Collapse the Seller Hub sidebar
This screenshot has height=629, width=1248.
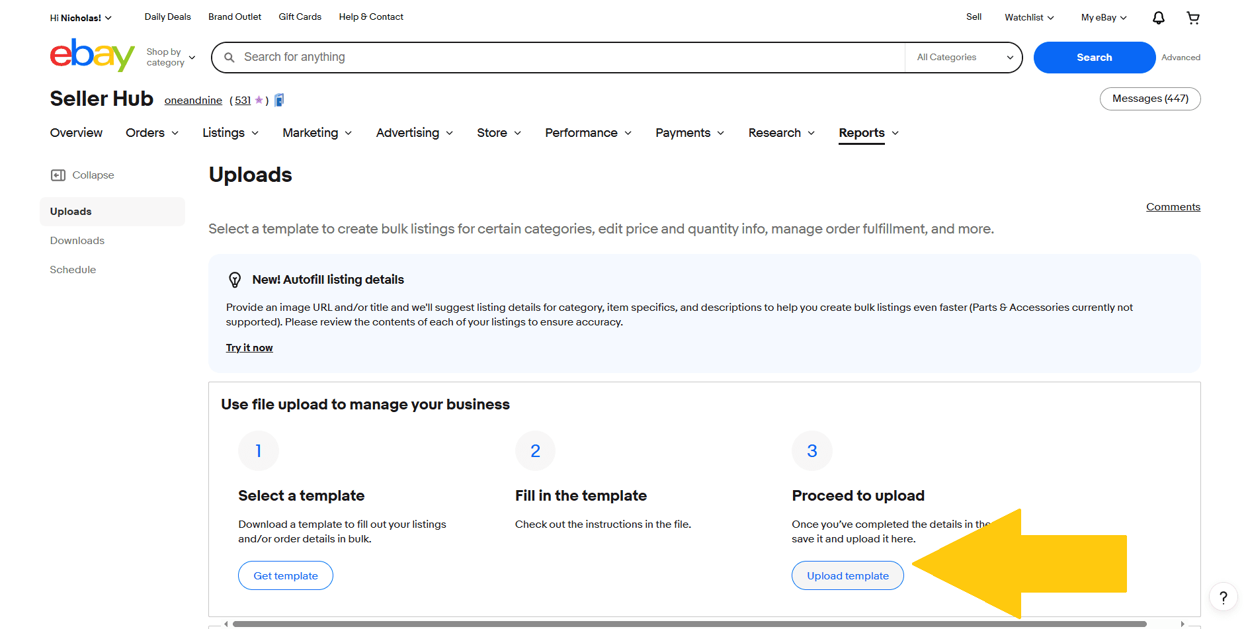(x=82, y=175)
